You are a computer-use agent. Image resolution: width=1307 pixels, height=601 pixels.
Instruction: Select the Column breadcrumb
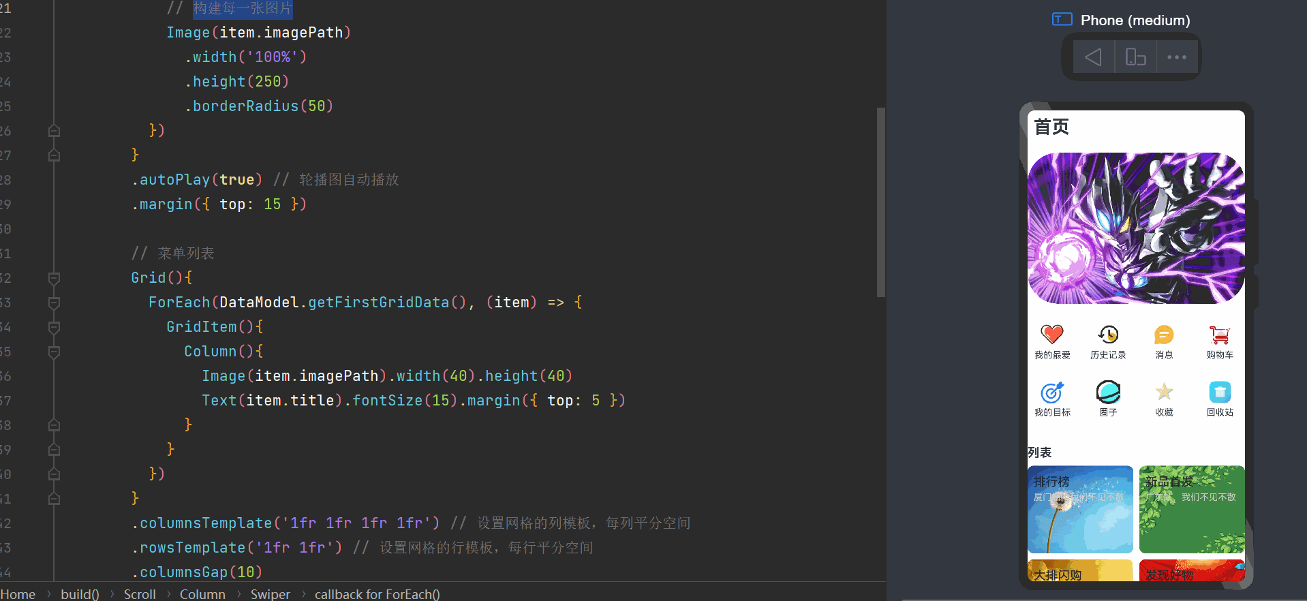coord(202,594)
